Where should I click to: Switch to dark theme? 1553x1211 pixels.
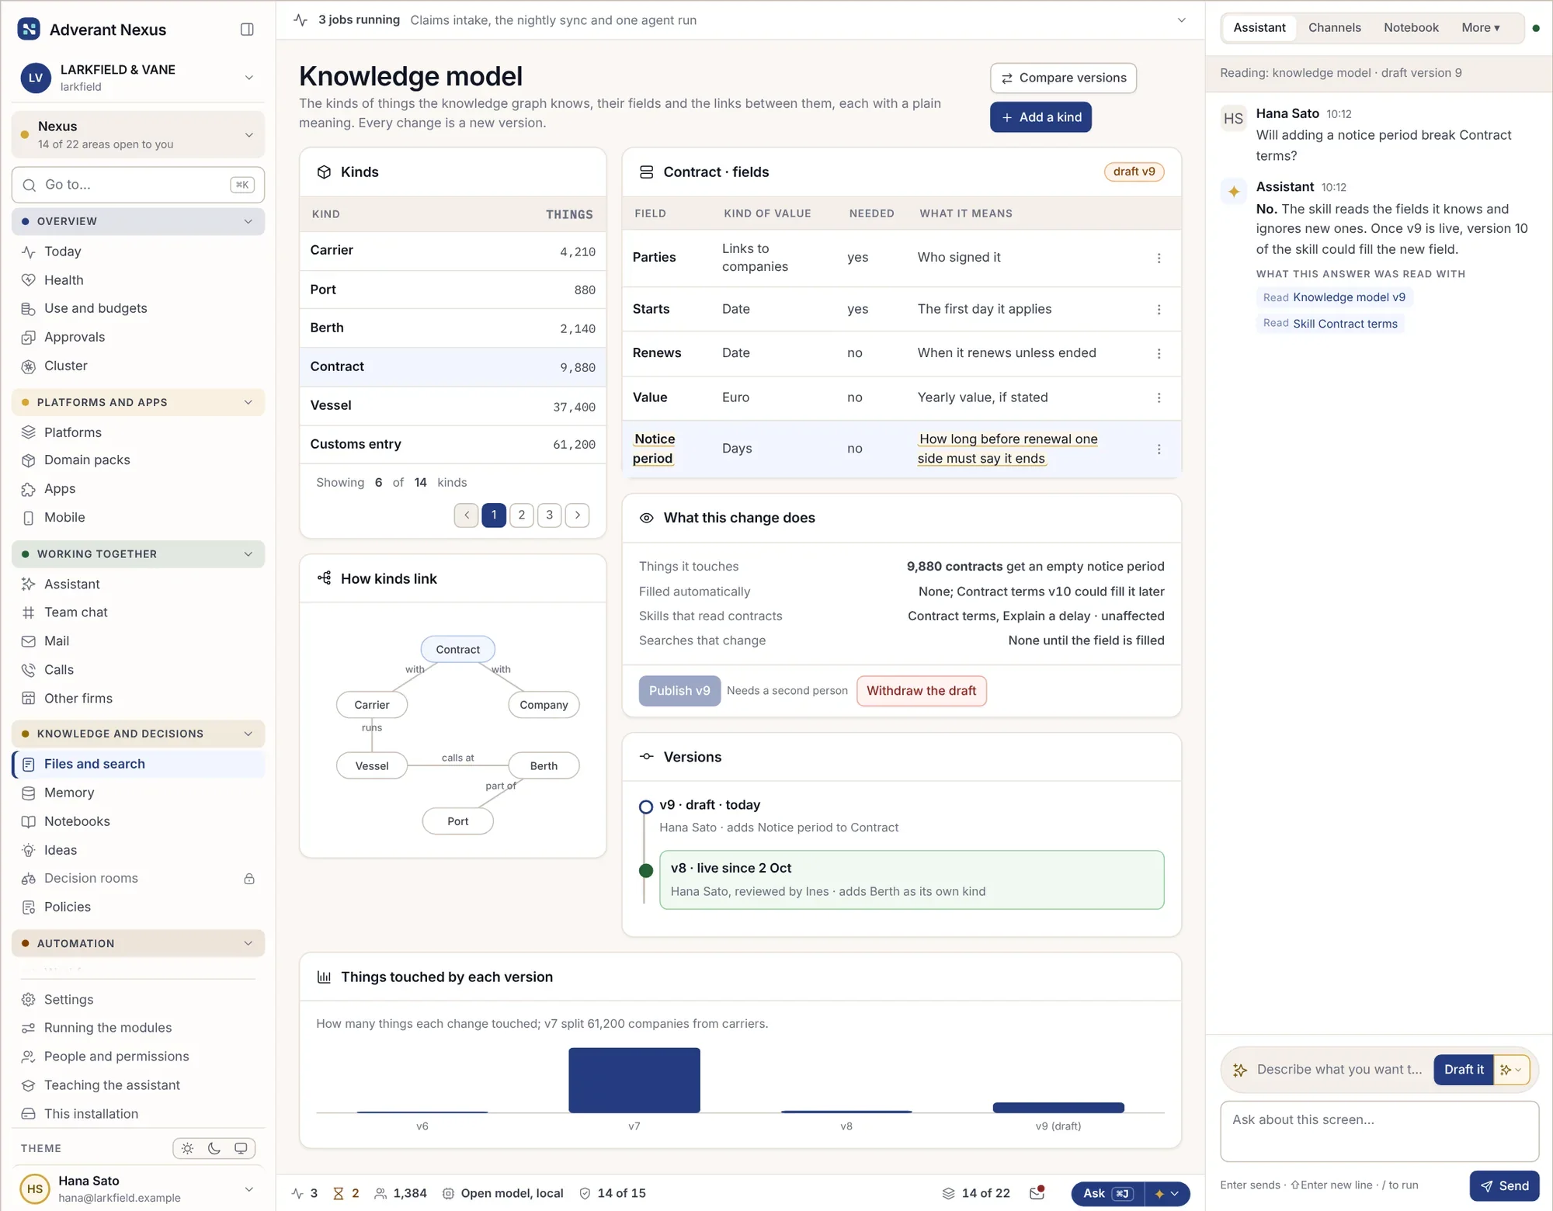tap(214, 1148)
